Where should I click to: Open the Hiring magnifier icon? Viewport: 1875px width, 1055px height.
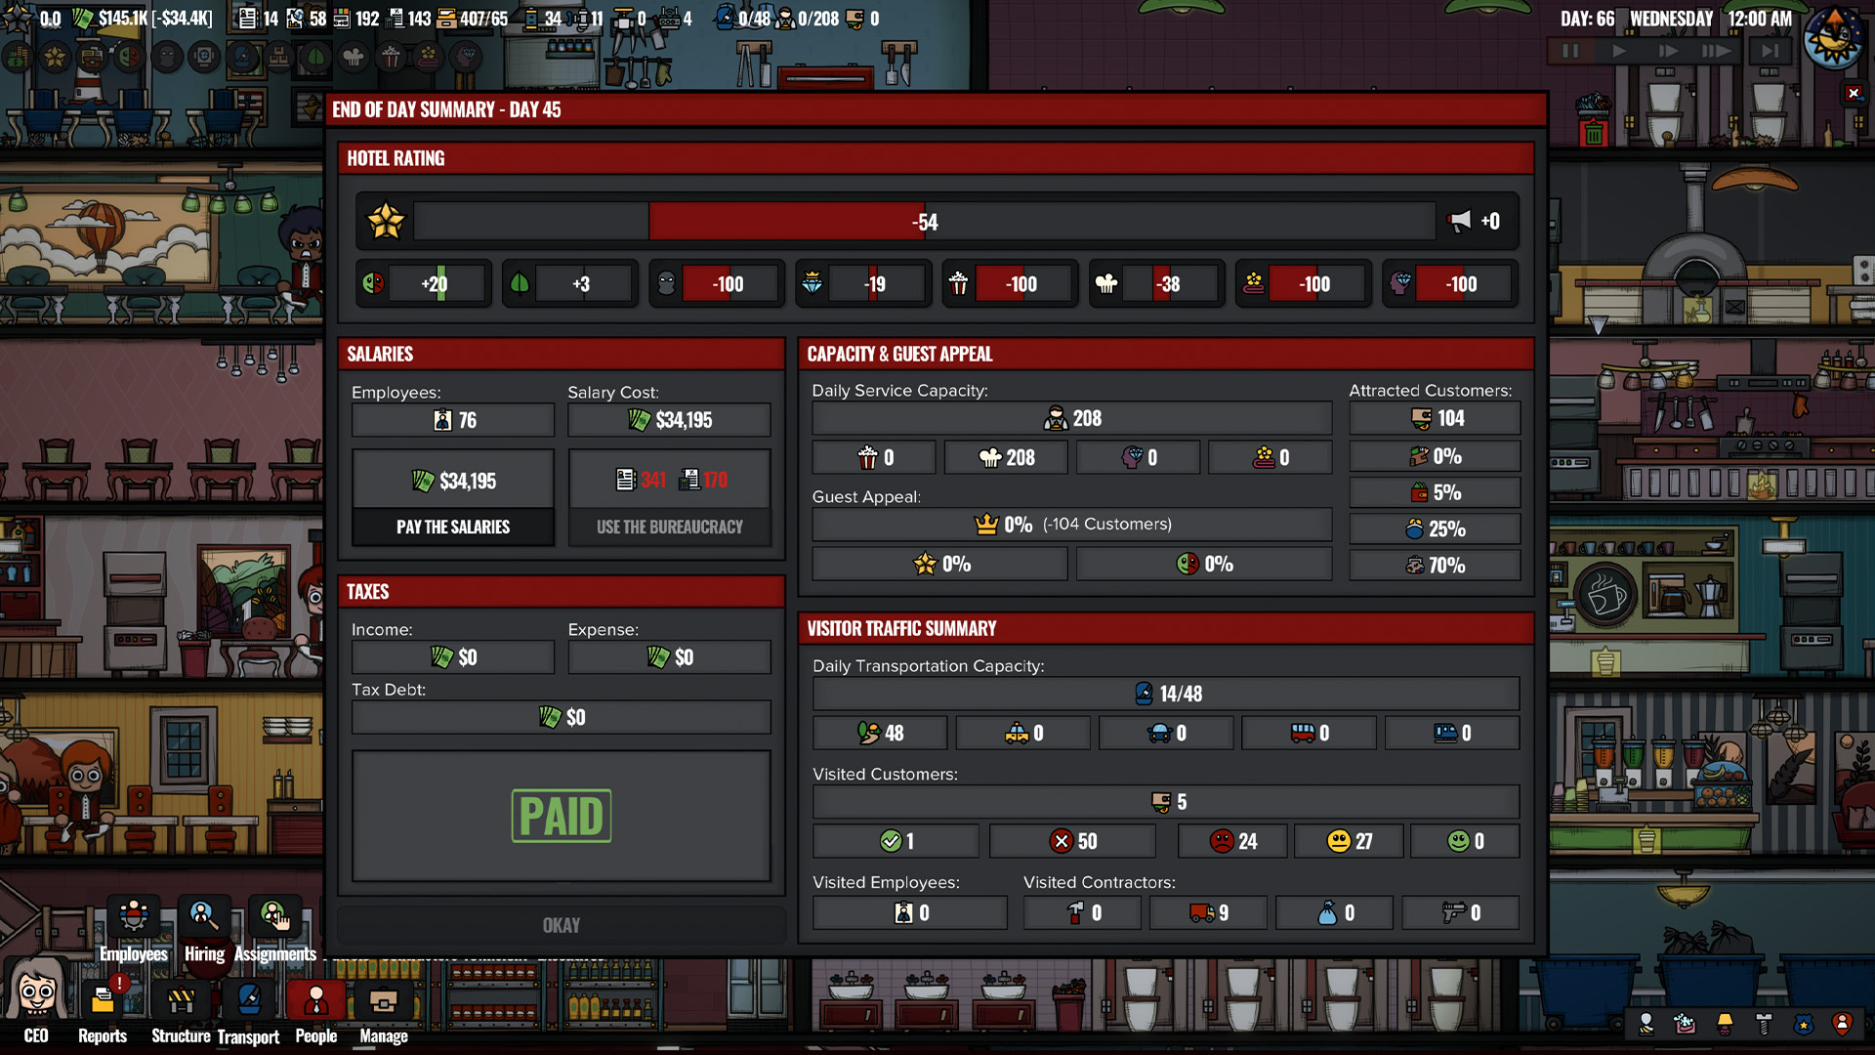click(x=203, y=916)
